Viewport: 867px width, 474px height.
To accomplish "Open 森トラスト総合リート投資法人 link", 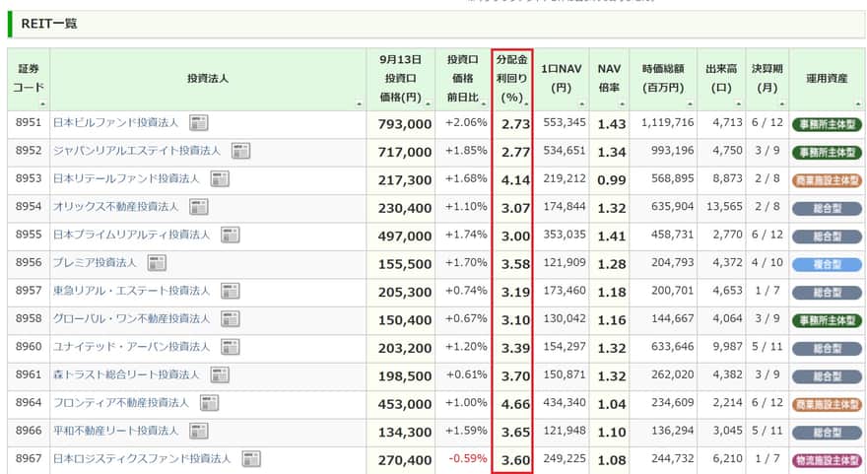I will point(126,375).
